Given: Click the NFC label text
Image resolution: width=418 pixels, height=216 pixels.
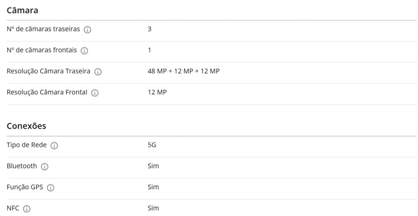Looking at the screenshot, I should click(x=13, y=208).
